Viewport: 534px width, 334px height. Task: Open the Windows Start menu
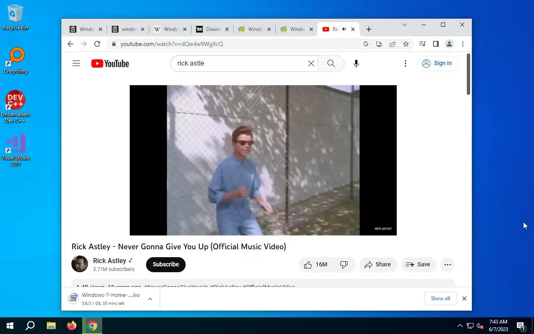[x=10, y=326]
